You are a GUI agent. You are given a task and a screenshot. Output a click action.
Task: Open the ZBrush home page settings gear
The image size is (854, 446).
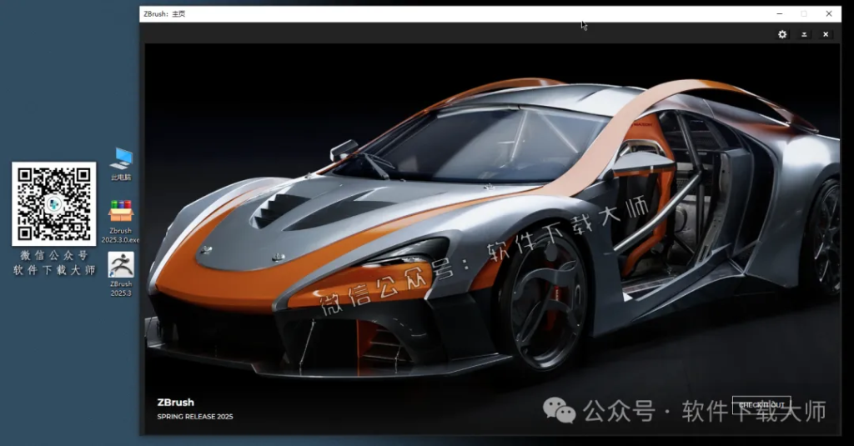coord(782,34)
